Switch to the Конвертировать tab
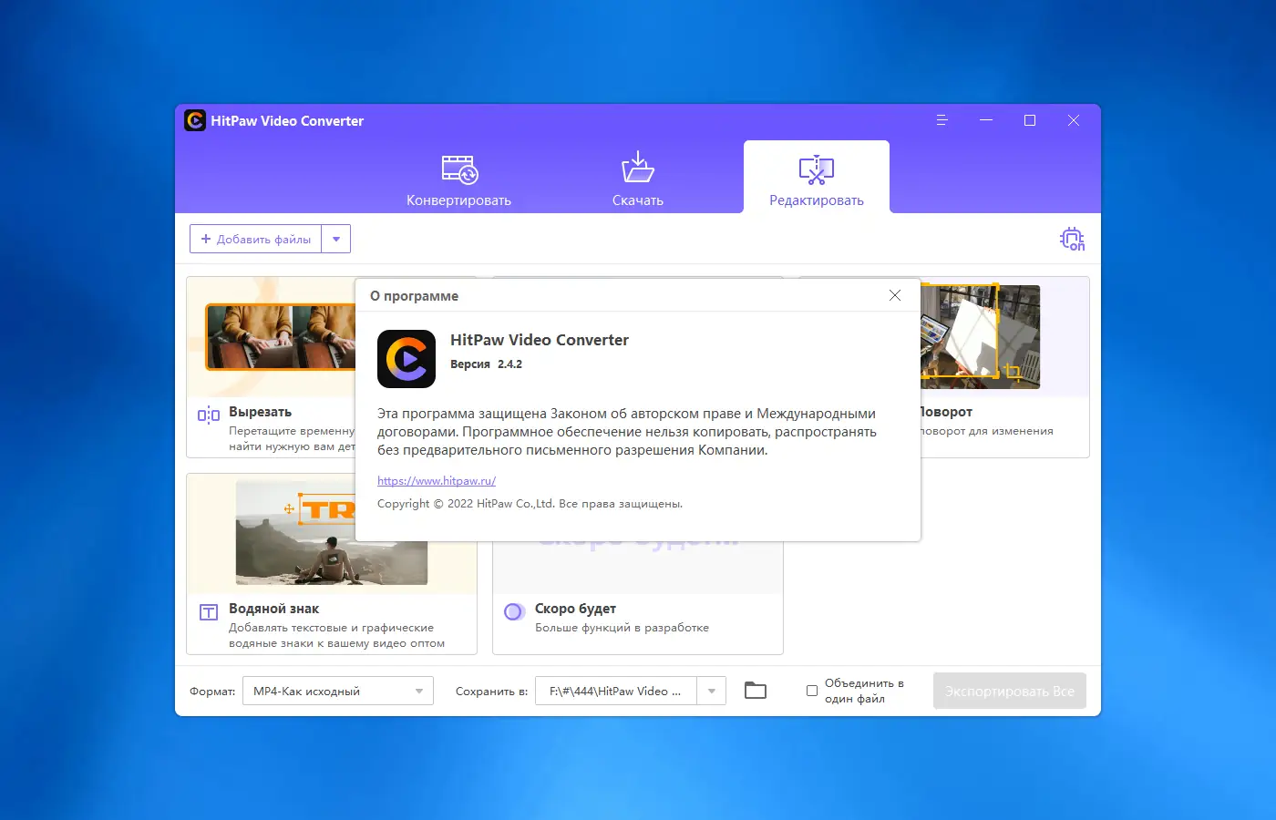 pyautogui.click(x=458, y=180)
